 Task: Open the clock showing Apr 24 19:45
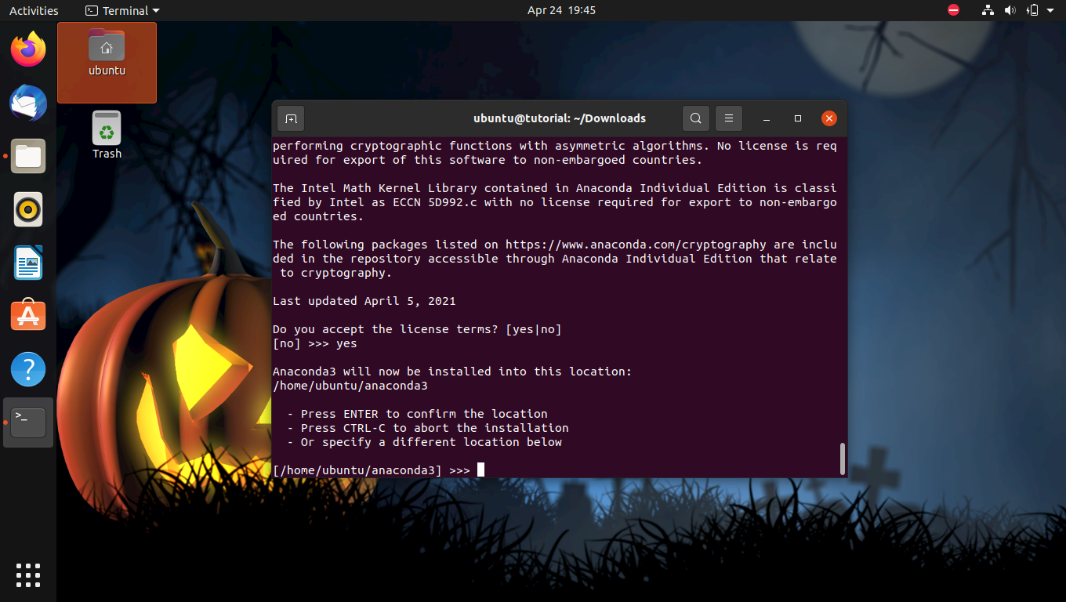point(561,10)
